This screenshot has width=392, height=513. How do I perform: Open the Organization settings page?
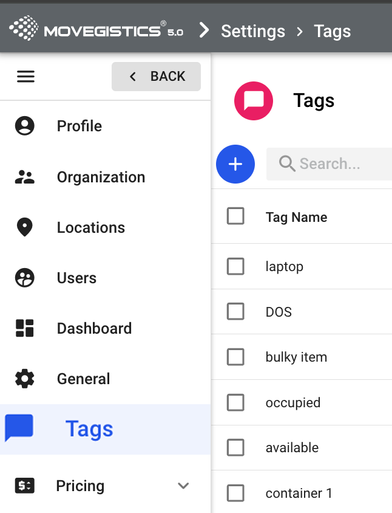pos(101,177)
